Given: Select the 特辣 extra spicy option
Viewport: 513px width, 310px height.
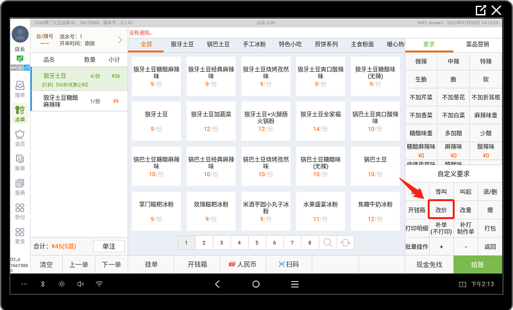Looking at the screenshot, I should (x=486, y=61).
